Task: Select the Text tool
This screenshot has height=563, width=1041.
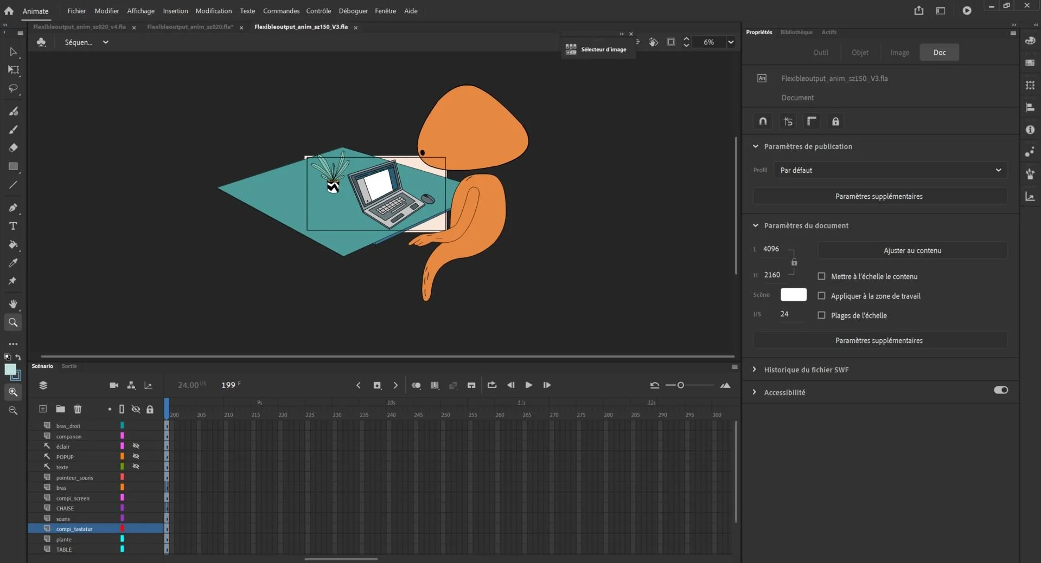Action: (13, 226)
